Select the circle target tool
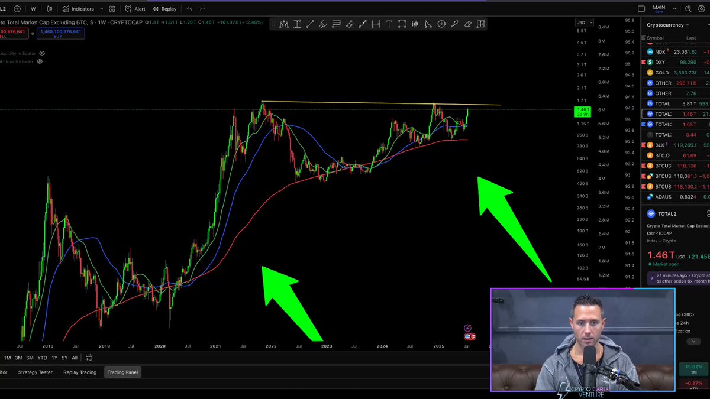 pos(441,24)
